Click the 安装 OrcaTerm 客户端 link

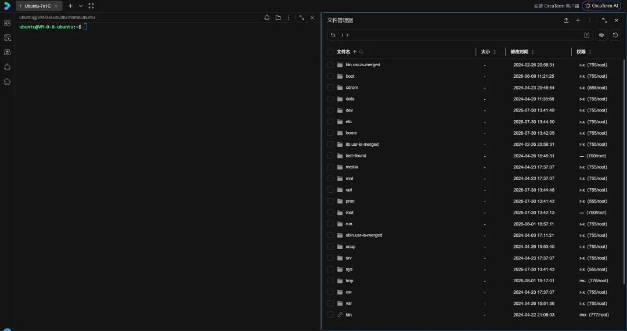coord(556,6)
